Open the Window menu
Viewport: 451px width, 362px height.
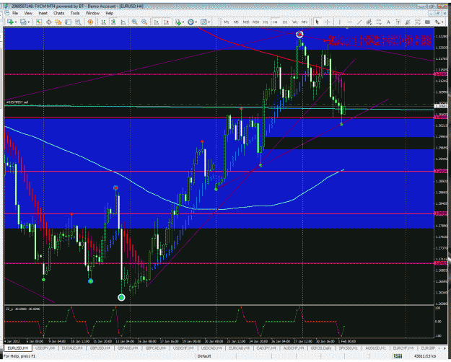[x=92, y=13]
